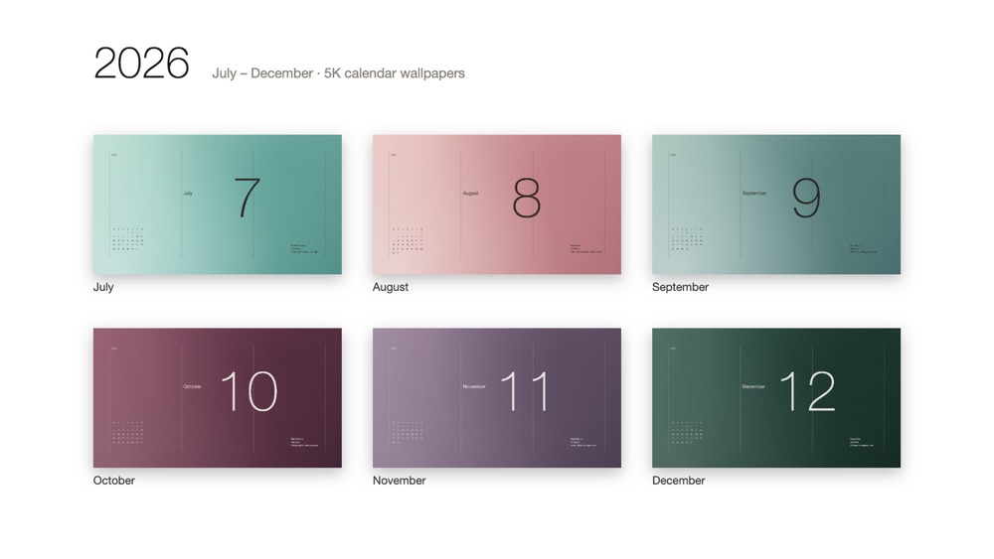The height and width of the screenshot is (559, 994).
Task: Click the "July" caption text
Action: click(103, 287)
